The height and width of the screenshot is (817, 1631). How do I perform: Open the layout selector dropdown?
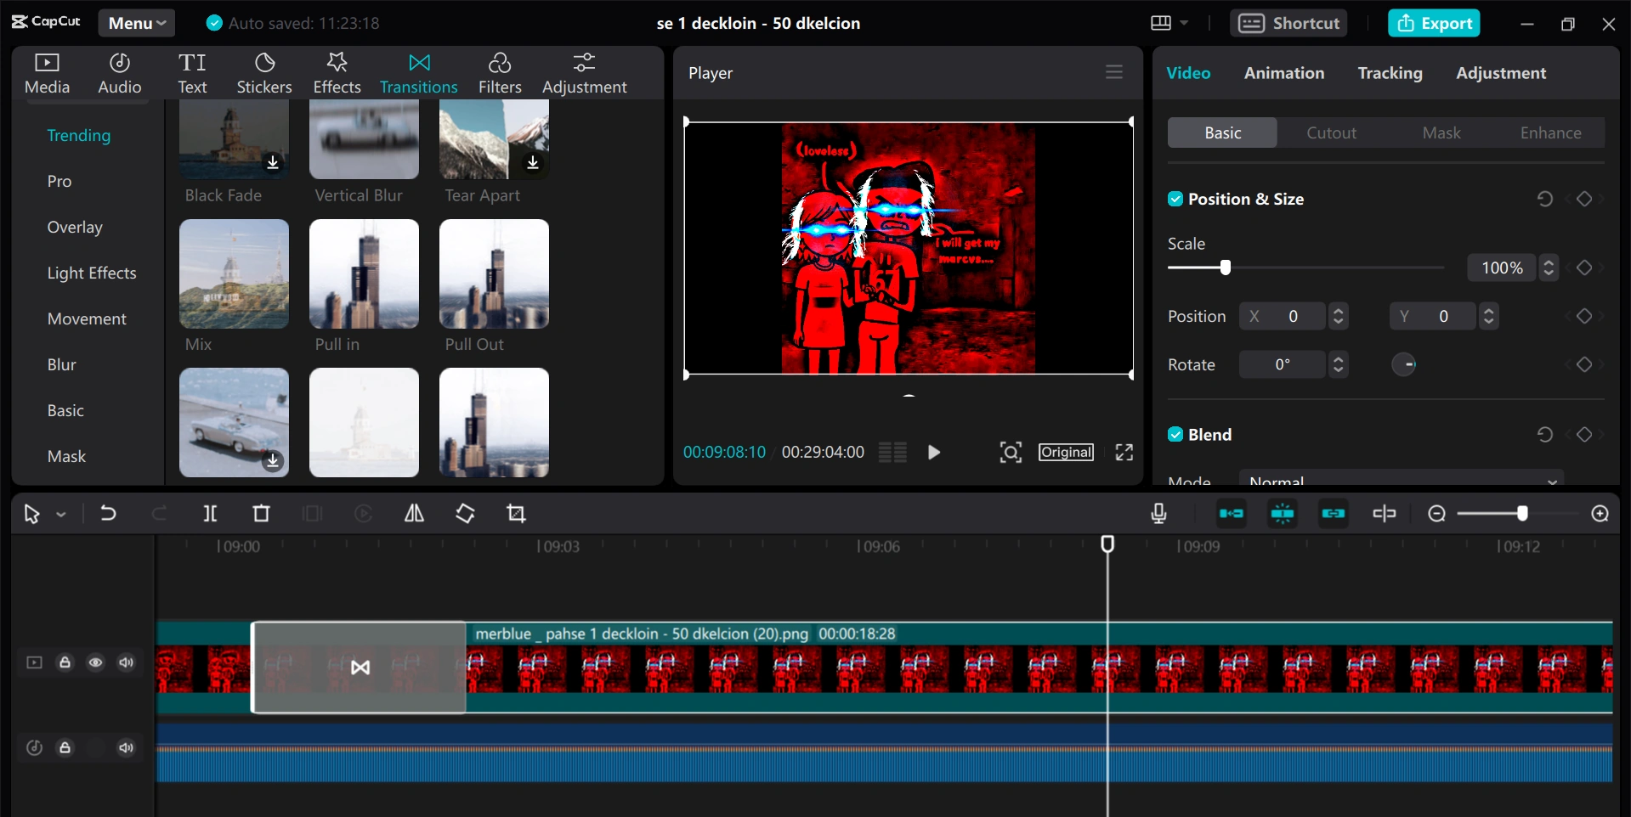click(x=1169, y=23)
